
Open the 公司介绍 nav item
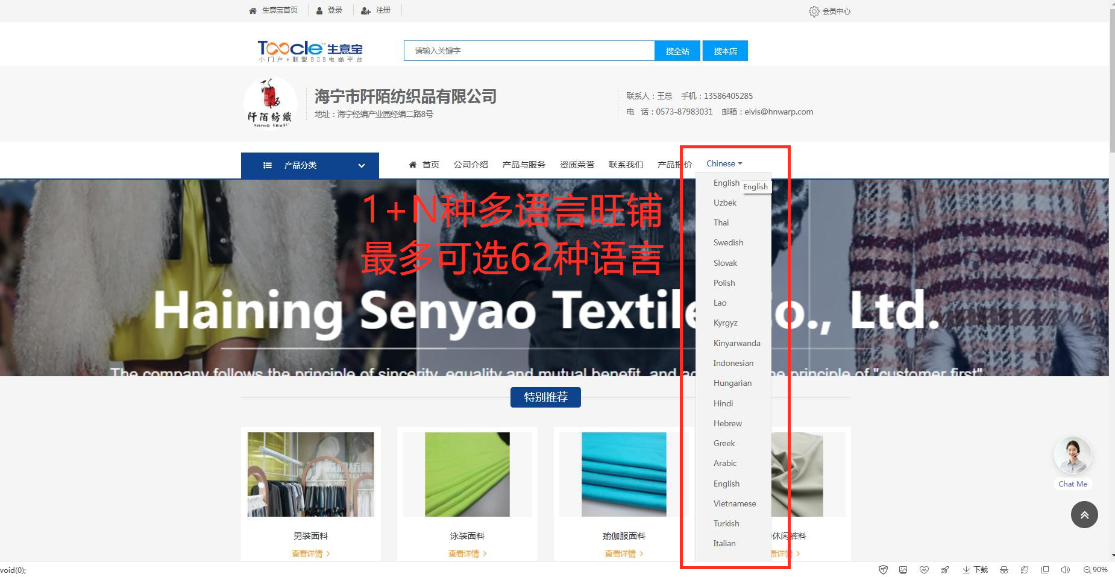(471, 165)
